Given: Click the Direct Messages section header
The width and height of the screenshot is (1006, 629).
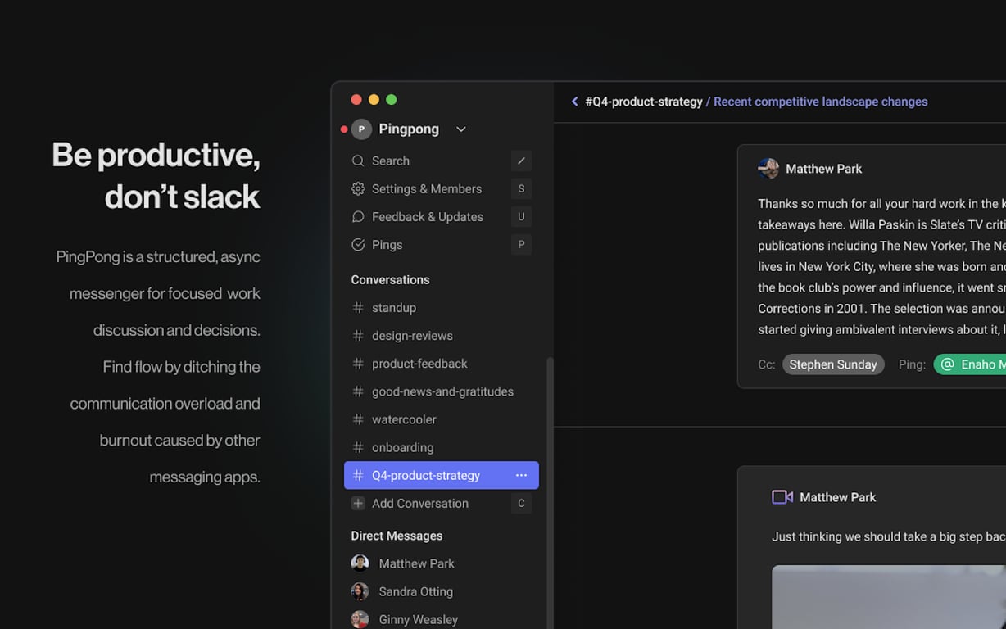Looking at the screenshot, I should click(x=397, y=536).
